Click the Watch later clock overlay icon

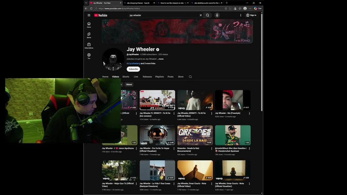(134, 93)
